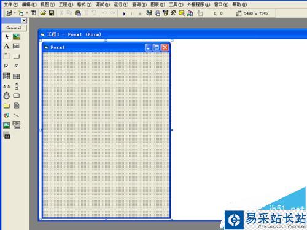Click the '5490 x 7545' size readout
This screenshot has width=307, height=230.
point(256,13)
